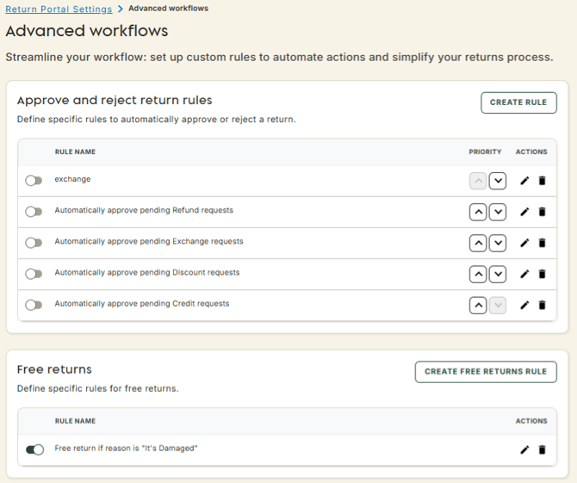Select the Advanced workflows breadcrumb text
This screenshot has height=483, width=577.
168,9
